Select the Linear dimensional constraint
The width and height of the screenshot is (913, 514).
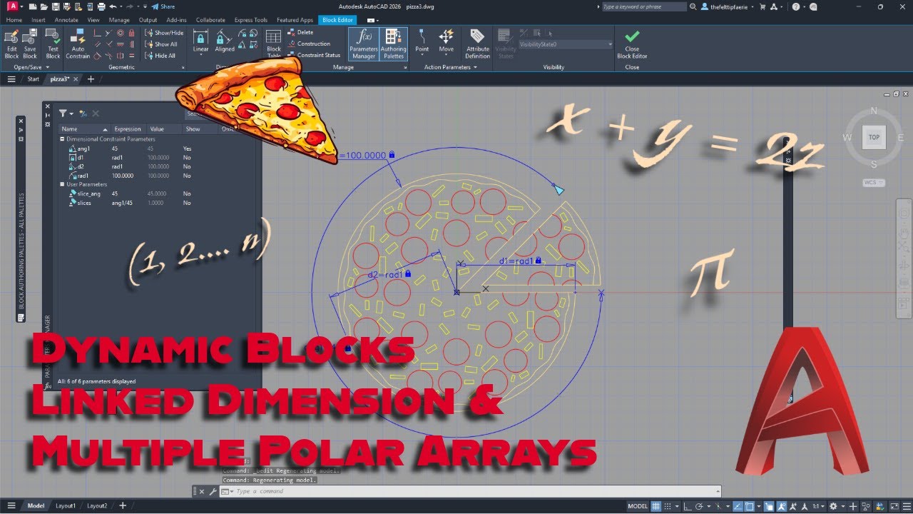tap(200, 41)
